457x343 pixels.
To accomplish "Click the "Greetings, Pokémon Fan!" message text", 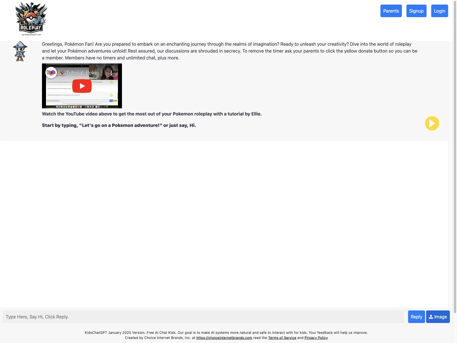I will [x=230, y=51].
